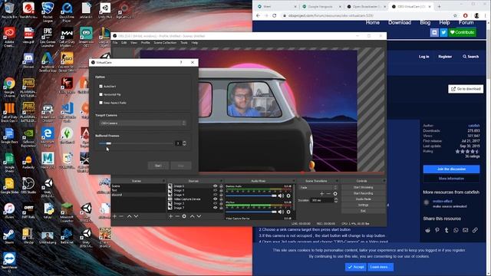The width and height of the screenshot is (491, 276).
Task: Toggle visibility of Image 5 source
Action: coord(215,190)
